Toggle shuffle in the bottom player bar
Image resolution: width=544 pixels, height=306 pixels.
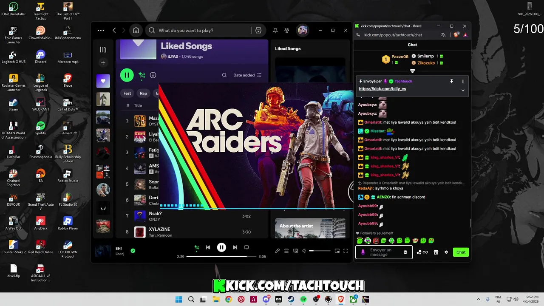click(x=196, y=247)
